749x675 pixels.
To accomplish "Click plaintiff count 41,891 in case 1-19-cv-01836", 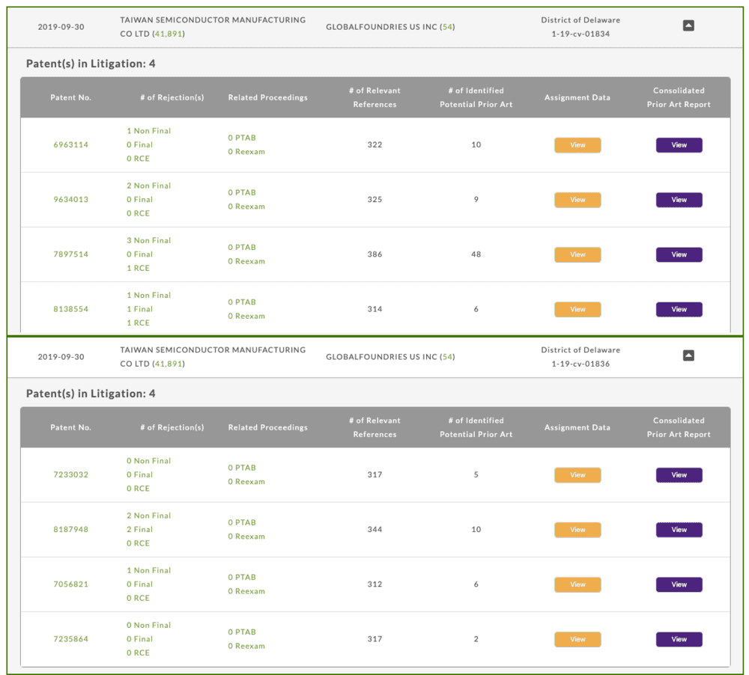I will (x=169, y=364).
